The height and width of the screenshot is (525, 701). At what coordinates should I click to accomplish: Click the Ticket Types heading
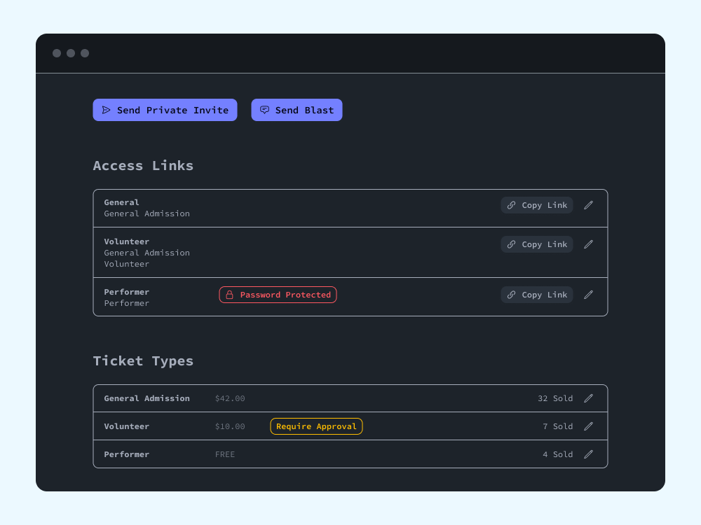[x=143, y=360]
